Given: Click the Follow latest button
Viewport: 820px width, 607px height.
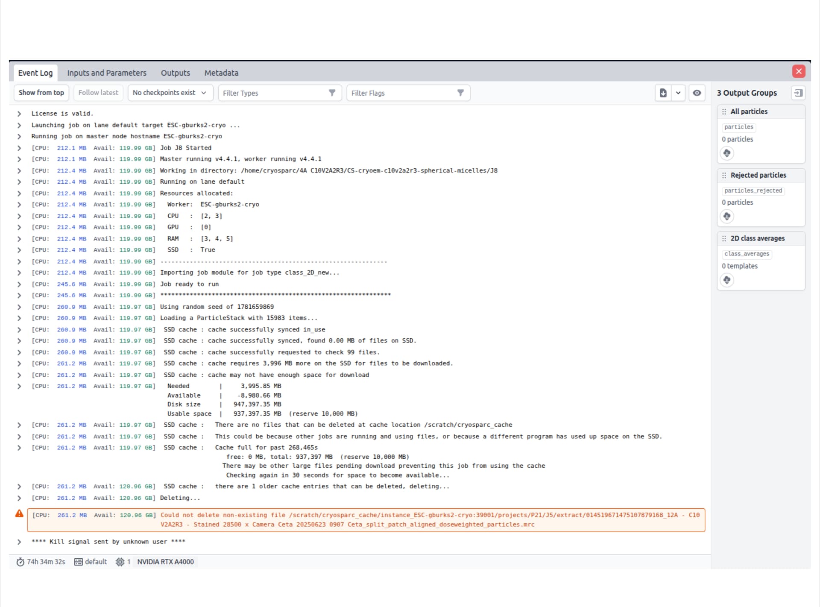Looking at the screenshot, I should tap(98, 93).
